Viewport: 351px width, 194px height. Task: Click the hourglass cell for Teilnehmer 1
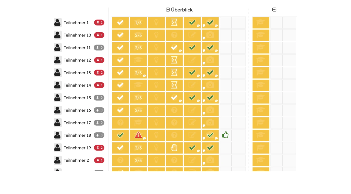pyautogui.click(x=174, y=23)
